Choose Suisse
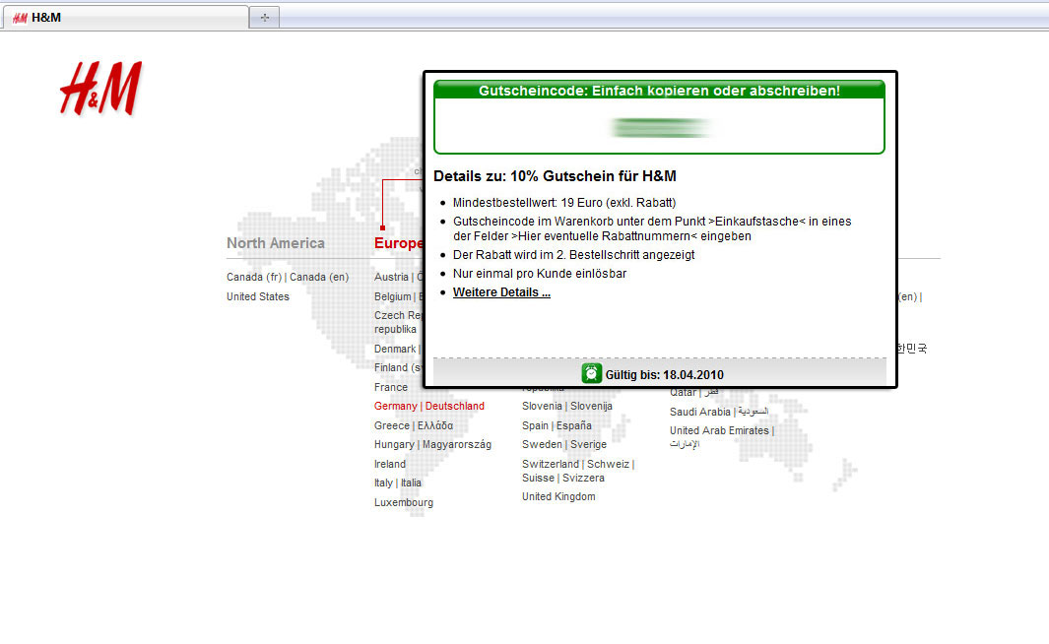The height and width of the screenshot is (644, 1049). [x=539, y=479]
